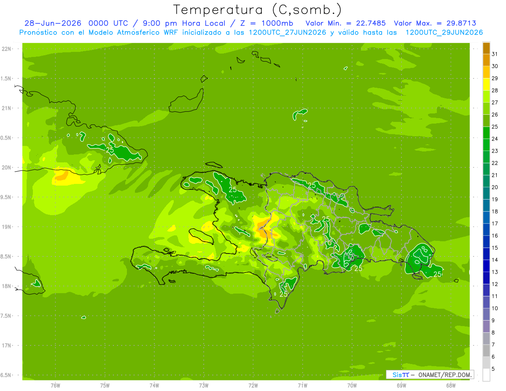The height and width of the screenshot is (391, 506).
Task: Click legend value "29"
Action: [495, 78]
